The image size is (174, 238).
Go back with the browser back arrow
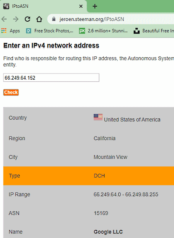(4, 19)
